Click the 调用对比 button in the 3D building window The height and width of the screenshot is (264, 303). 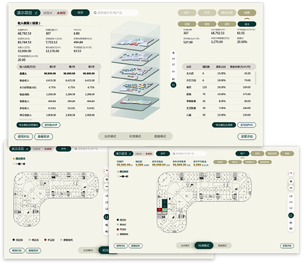[24, 136]
